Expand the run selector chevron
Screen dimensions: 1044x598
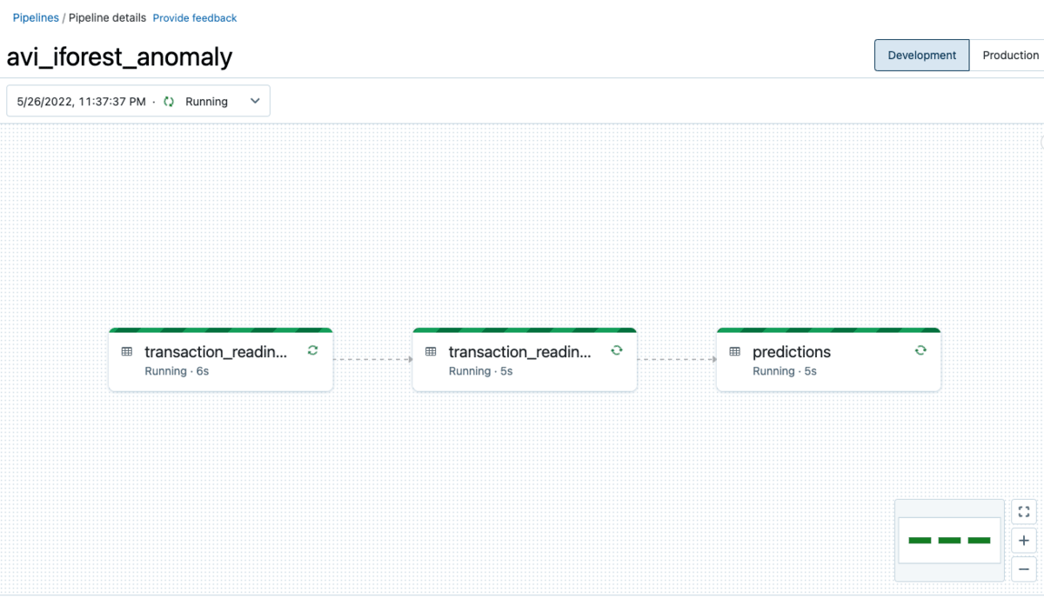[255, 101]
